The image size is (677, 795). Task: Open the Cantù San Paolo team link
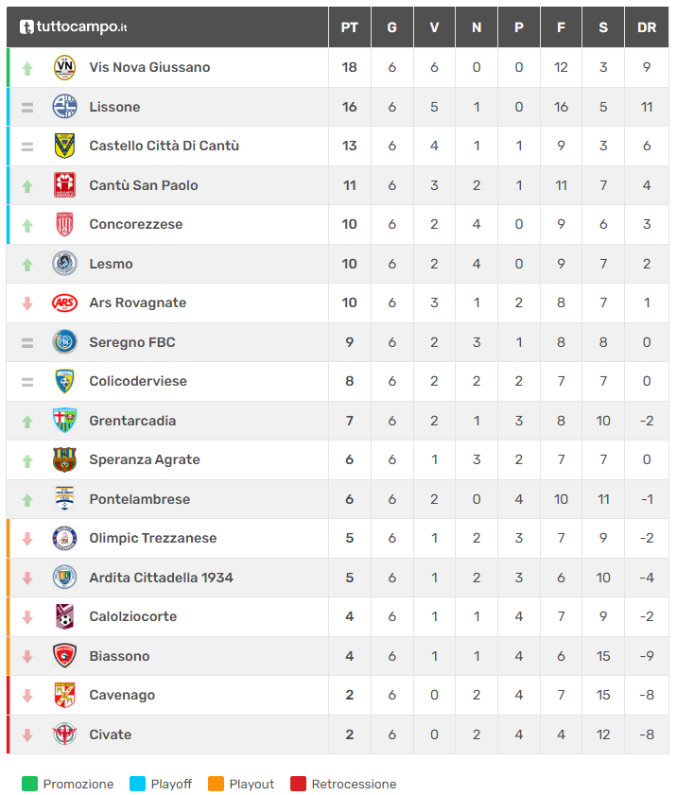[144, 185]
